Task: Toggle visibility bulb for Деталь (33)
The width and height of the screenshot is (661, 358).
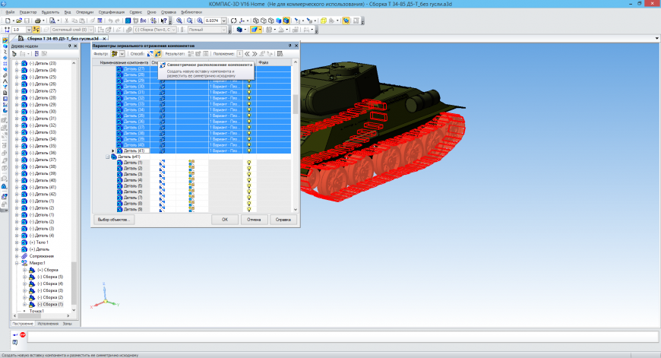Action: tap(249, 103)
